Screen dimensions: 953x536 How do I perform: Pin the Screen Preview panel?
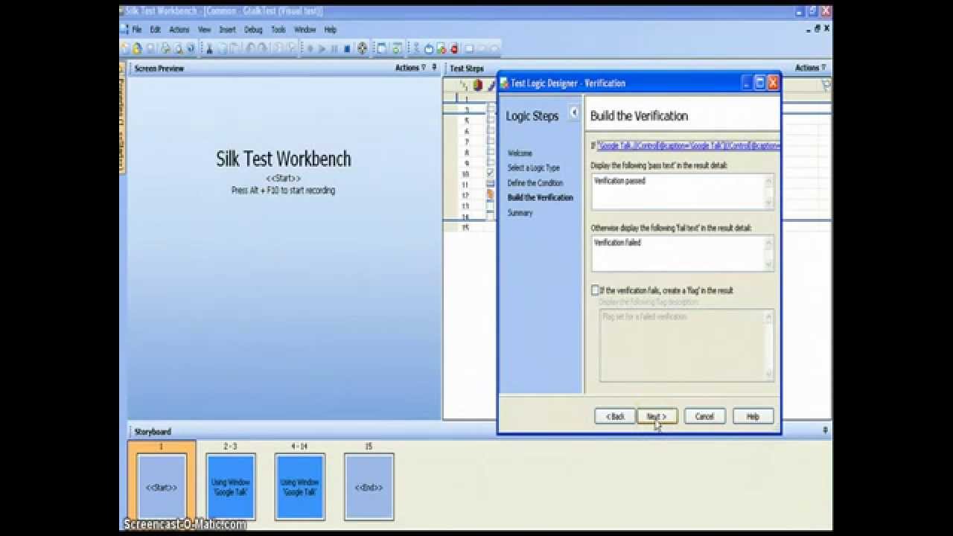pos(434,68)
